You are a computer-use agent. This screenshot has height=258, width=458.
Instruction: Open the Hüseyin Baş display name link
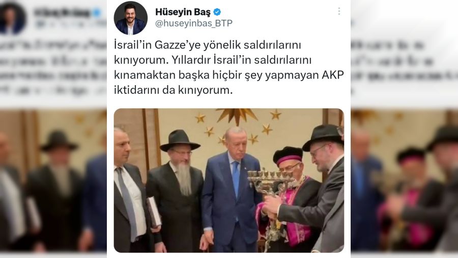pos(183,12)
